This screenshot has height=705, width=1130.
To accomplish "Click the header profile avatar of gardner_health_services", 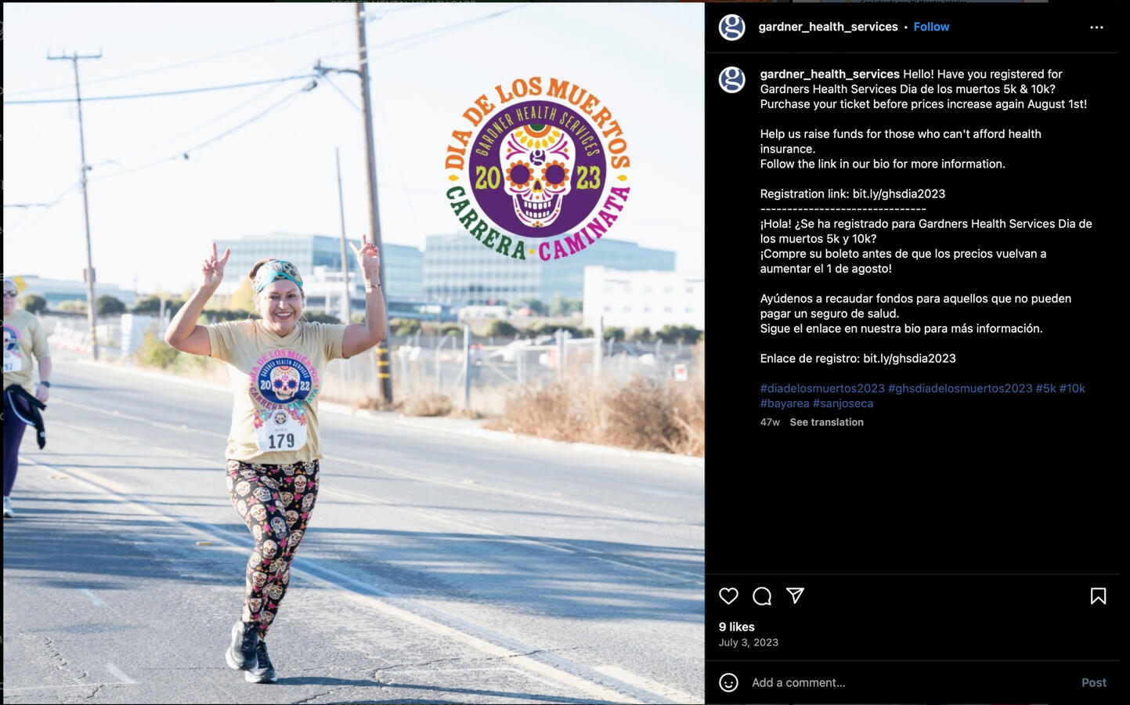I will tap(732, 27).
